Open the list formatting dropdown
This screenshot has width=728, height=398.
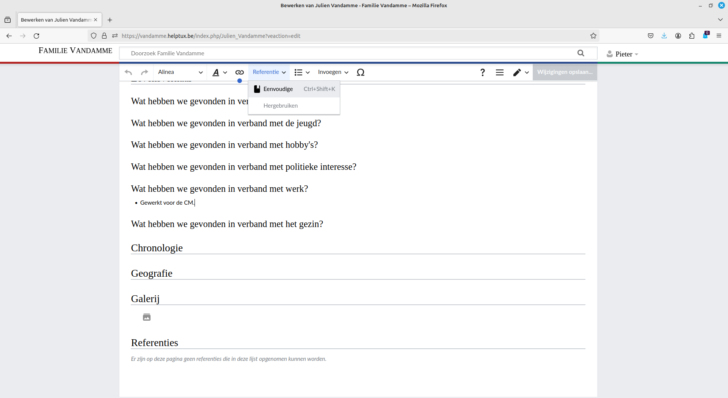[302, 72]
